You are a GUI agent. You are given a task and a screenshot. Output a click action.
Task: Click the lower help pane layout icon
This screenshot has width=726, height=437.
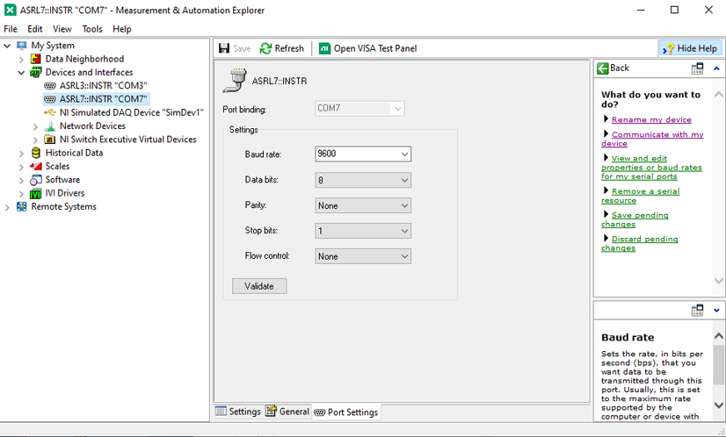point(697,311)
